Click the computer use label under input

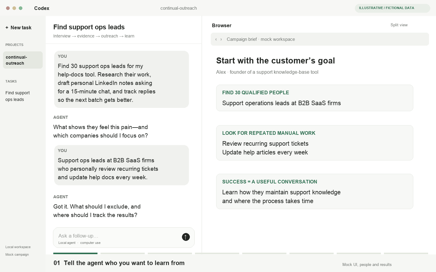click(x=90, y=243)
